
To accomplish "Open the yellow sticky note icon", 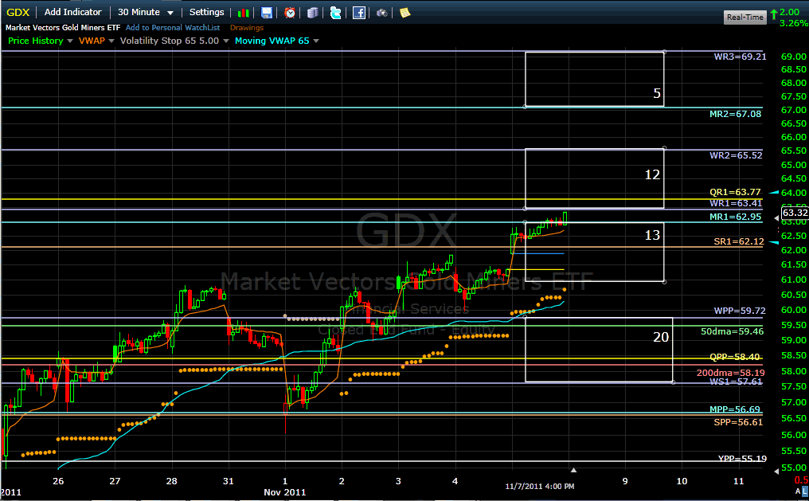I will (x=405, y=13).
